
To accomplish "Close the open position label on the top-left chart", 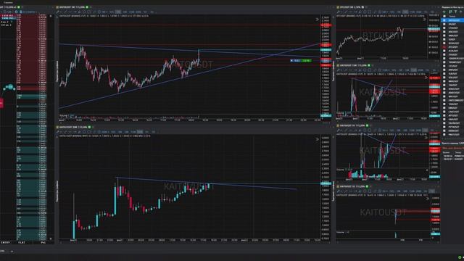I will pos(291,60).
